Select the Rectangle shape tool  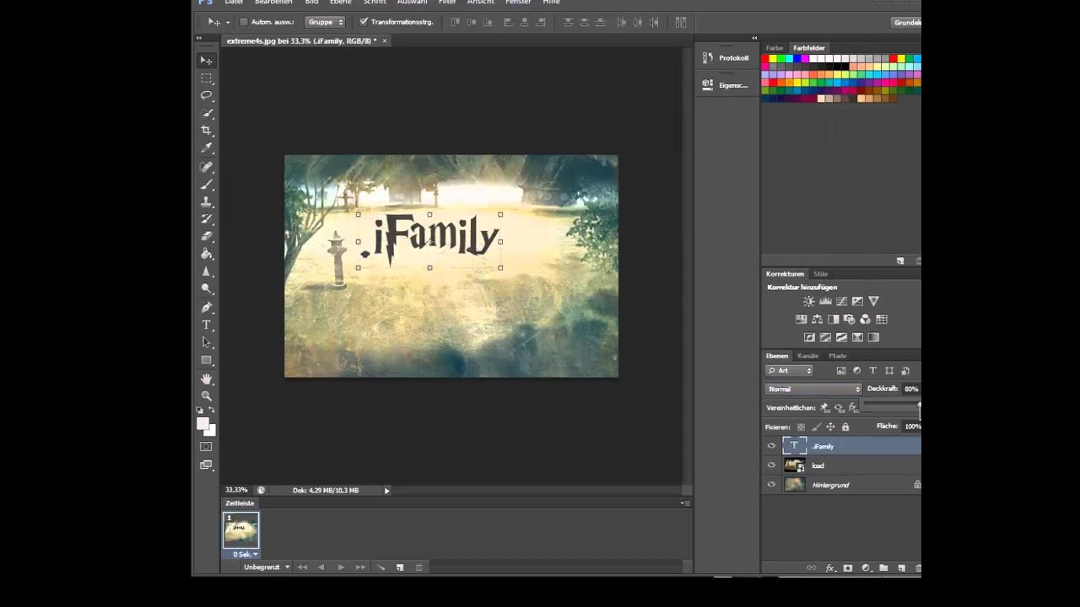(207, 360)
